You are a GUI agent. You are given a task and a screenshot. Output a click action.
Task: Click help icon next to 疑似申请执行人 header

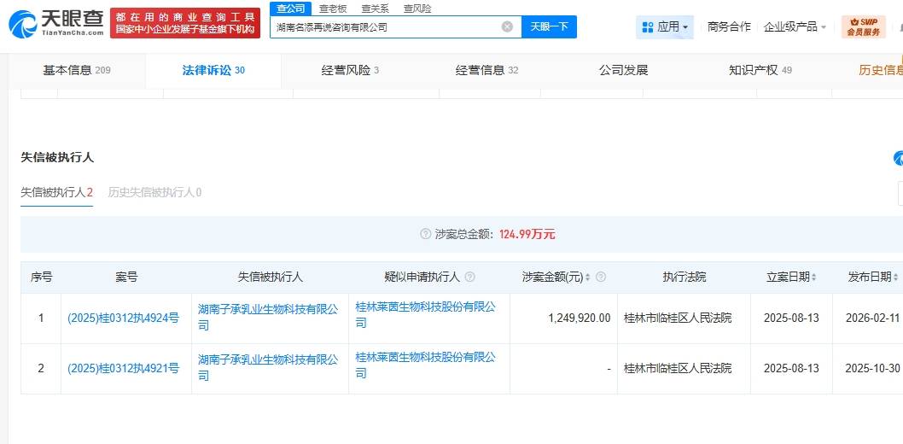469,277
